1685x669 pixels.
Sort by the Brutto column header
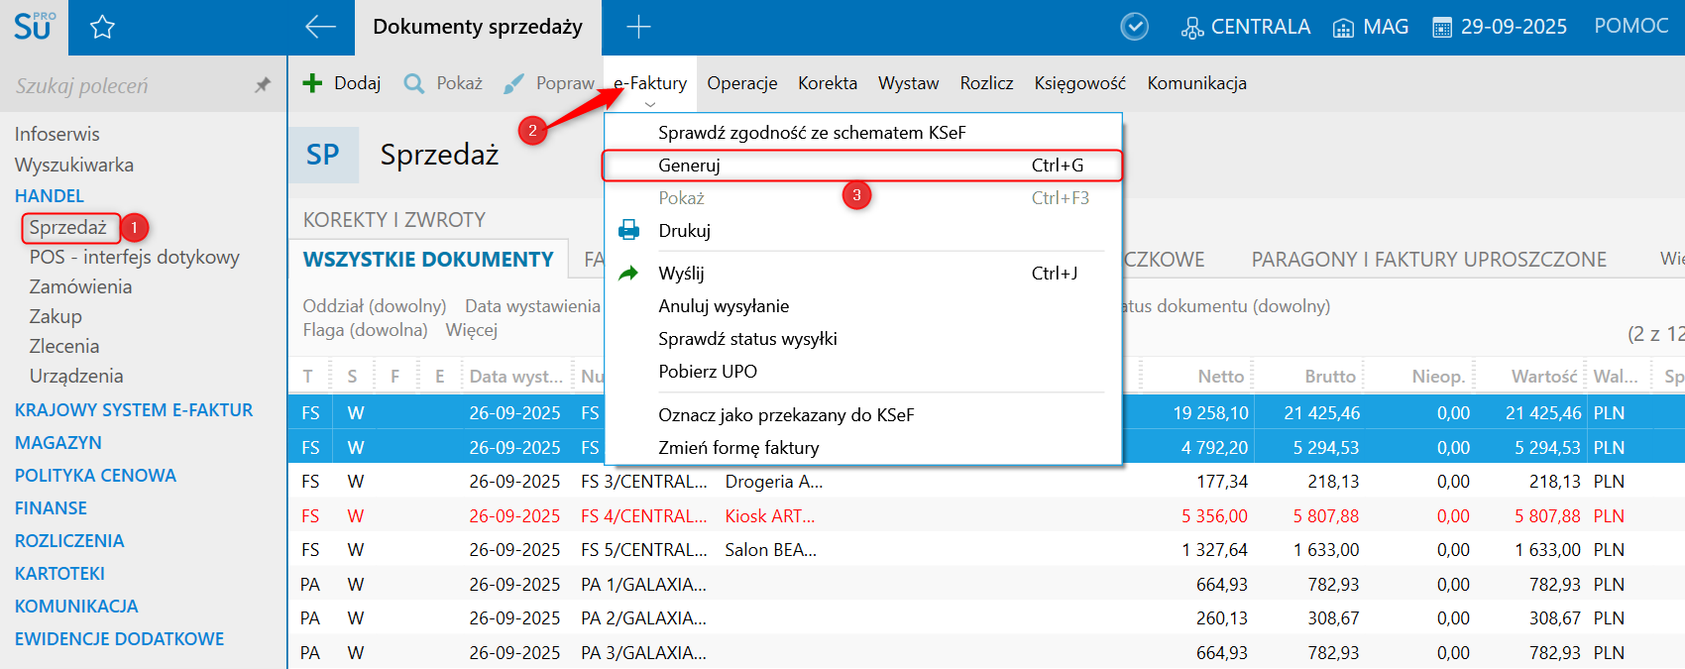coord(1329,377)
